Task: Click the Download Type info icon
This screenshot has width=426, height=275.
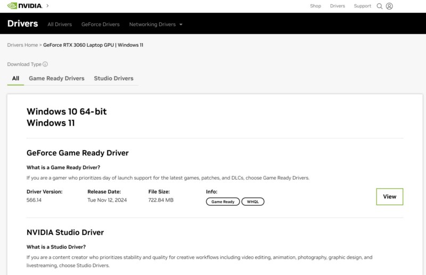Action: click(45, 64)
